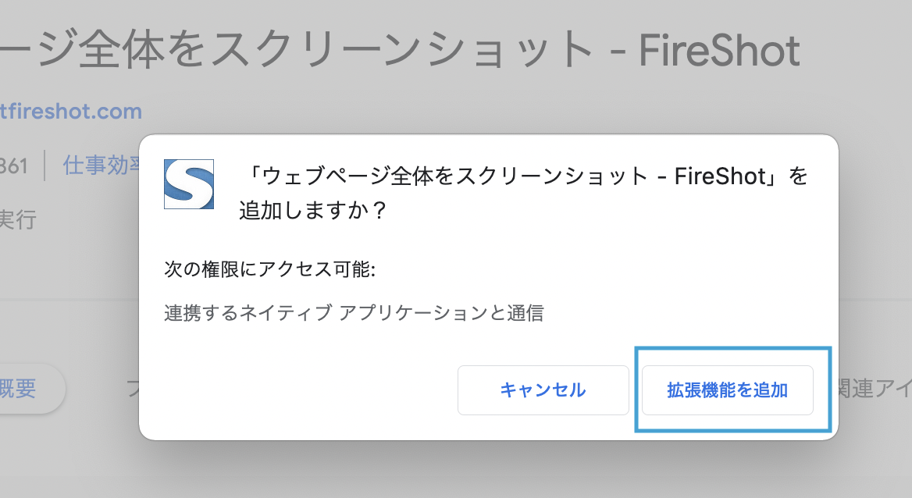Click the word FireShot in the page heading

tap(719, 50)
